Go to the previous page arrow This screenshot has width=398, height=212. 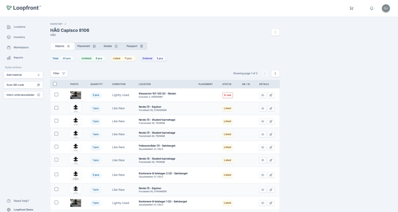point(264,74)
